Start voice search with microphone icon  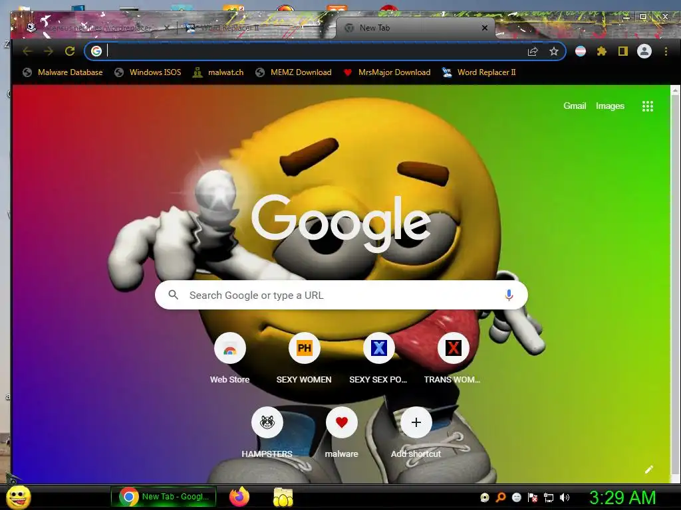509,296
